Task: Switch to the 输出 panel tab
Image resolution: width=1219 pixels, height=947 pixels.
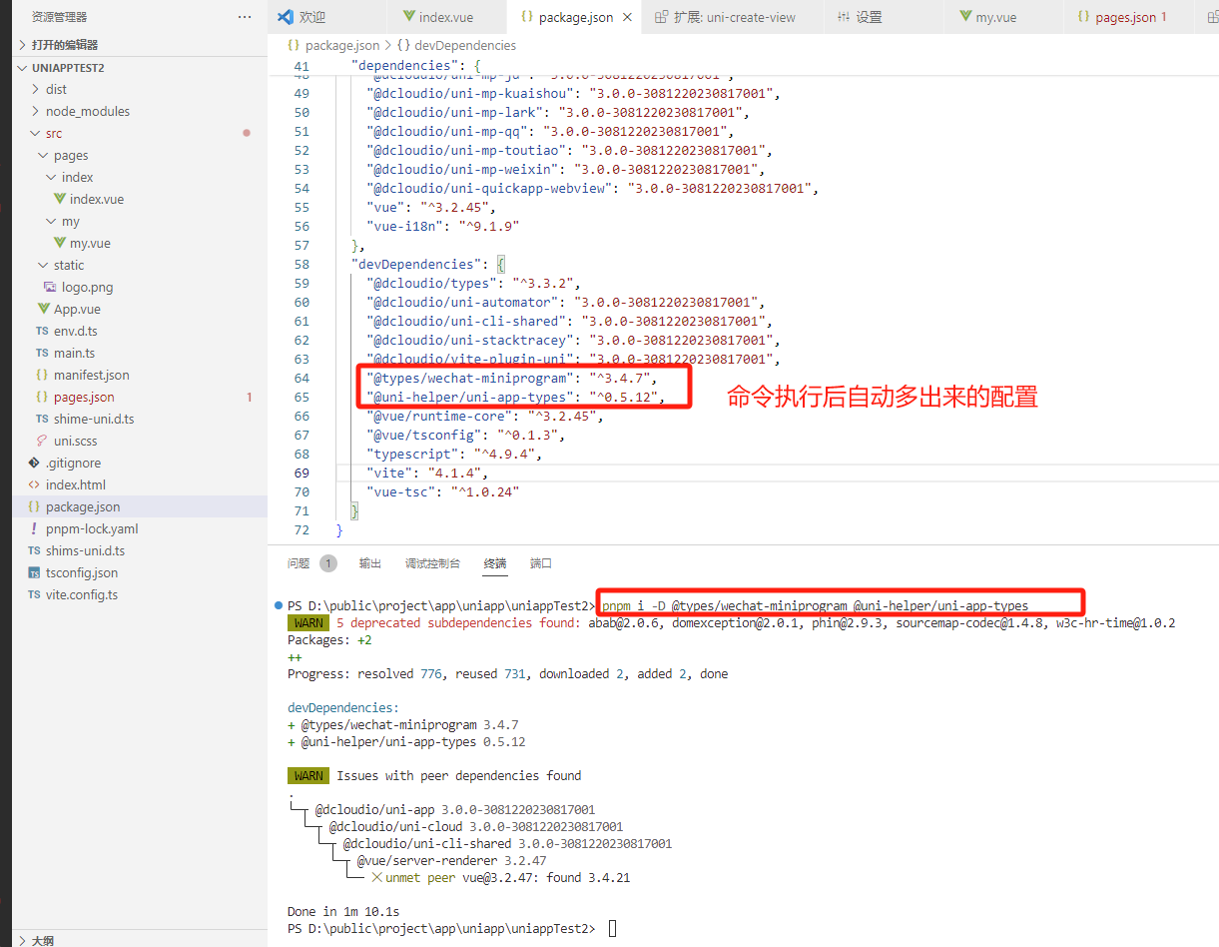Action: (370, 563)
